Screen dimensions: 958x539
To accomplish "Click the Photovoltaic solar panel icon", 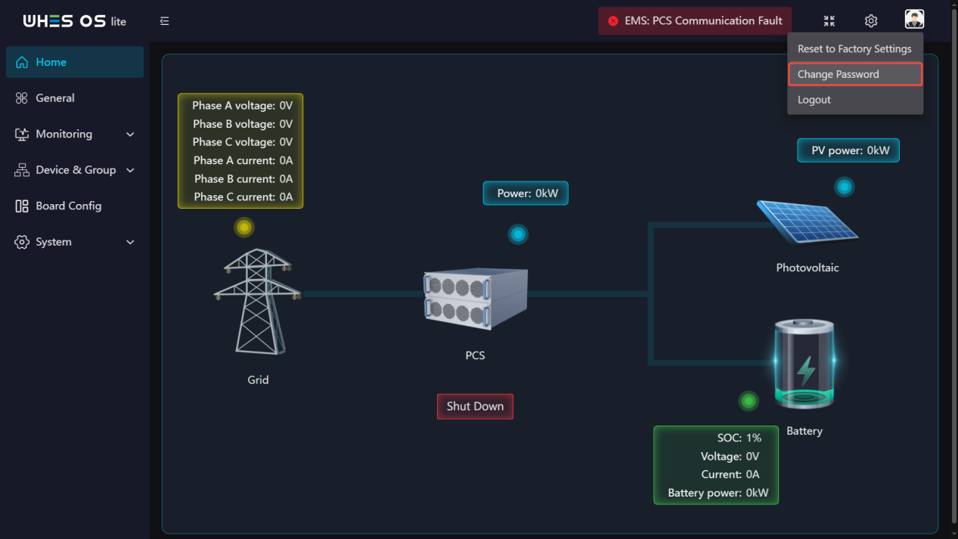I will 808,221.
